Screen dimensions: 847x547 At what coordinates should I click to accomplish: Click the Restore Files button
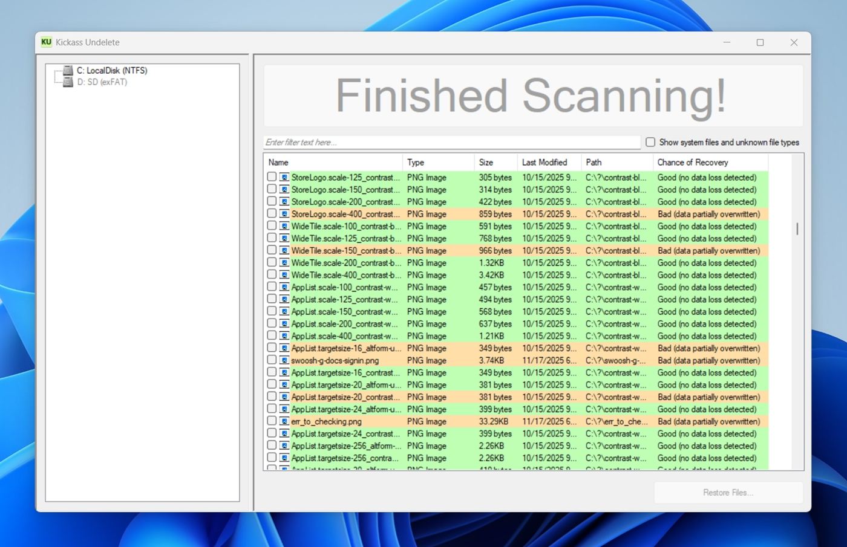pyautogui.click(x=728, y=492)
